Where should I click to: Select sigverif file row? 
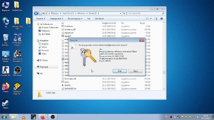tap(106, 36)
